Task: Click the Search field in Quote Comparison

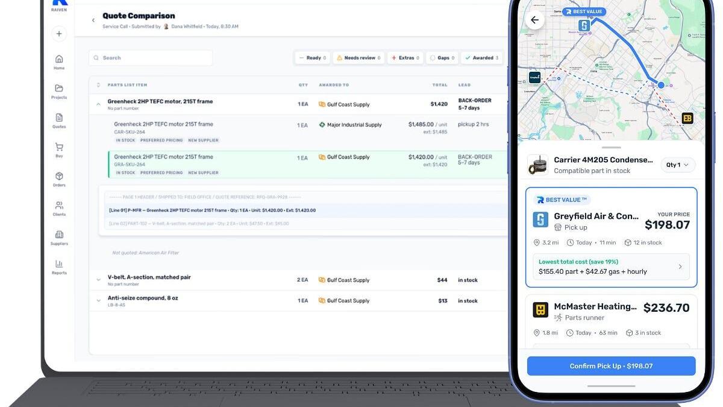Action: (151, 58)
